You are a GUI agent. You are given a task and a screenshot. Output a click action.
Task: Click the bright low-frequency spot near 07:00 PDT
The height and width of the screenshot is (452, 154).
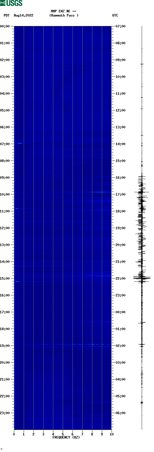(x=20, y=143)
